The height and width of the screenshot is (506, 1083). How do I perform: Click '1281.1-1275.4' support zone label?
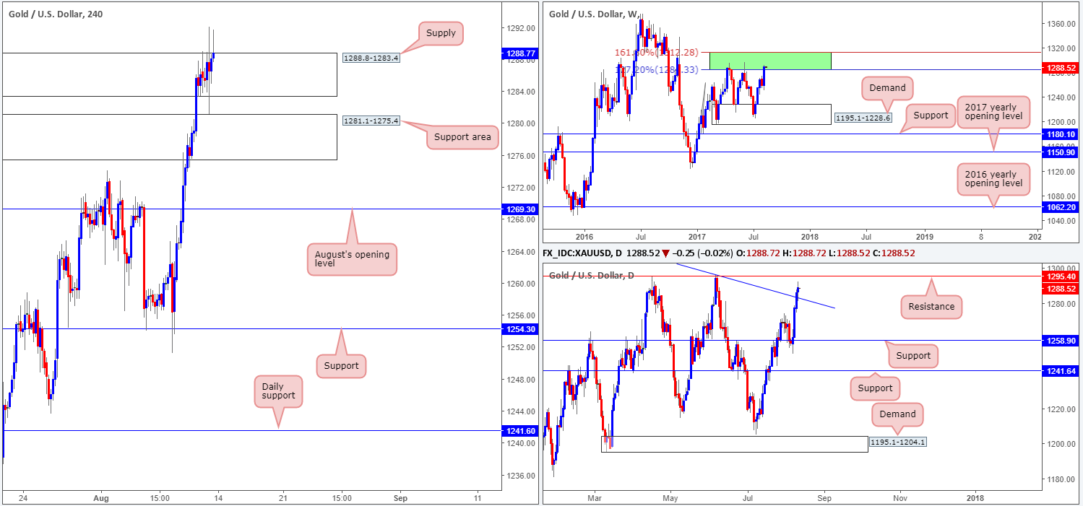(x=371, y=121)
